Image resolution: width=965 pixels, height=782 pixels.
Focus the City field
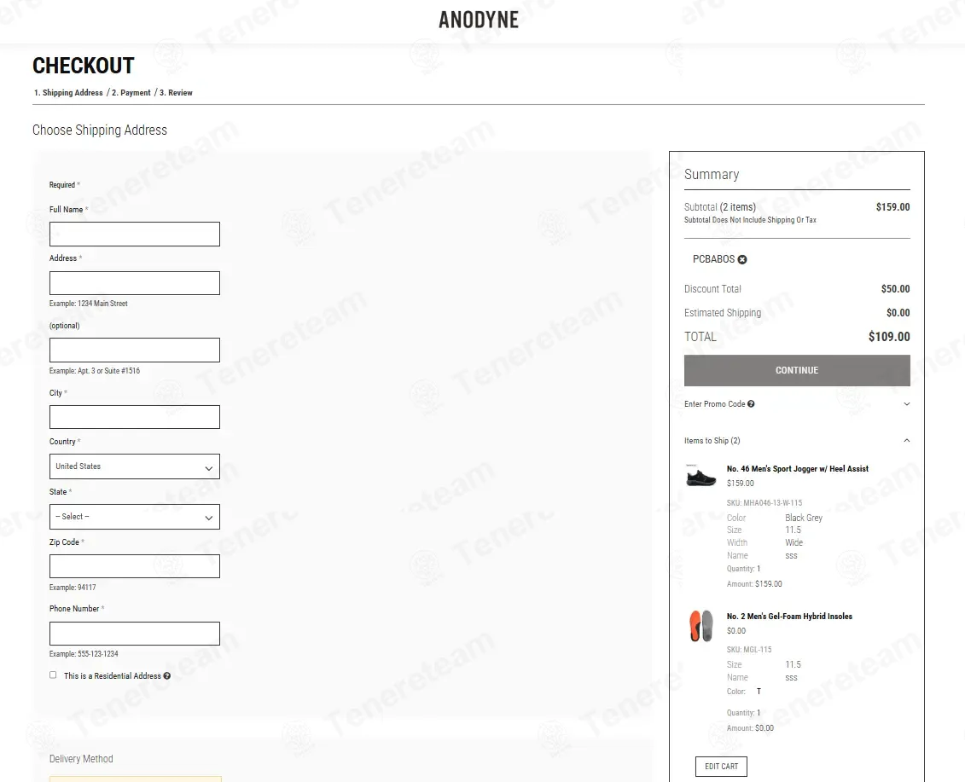(x=135, y=417)
